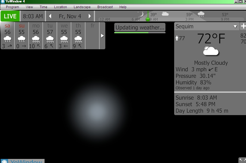Select Tuesday rainy forecast icon

point(50,39)
